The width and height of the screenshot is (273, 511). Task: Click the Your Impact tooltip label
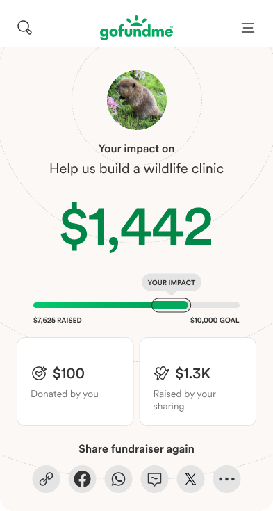tap(172, 282)
